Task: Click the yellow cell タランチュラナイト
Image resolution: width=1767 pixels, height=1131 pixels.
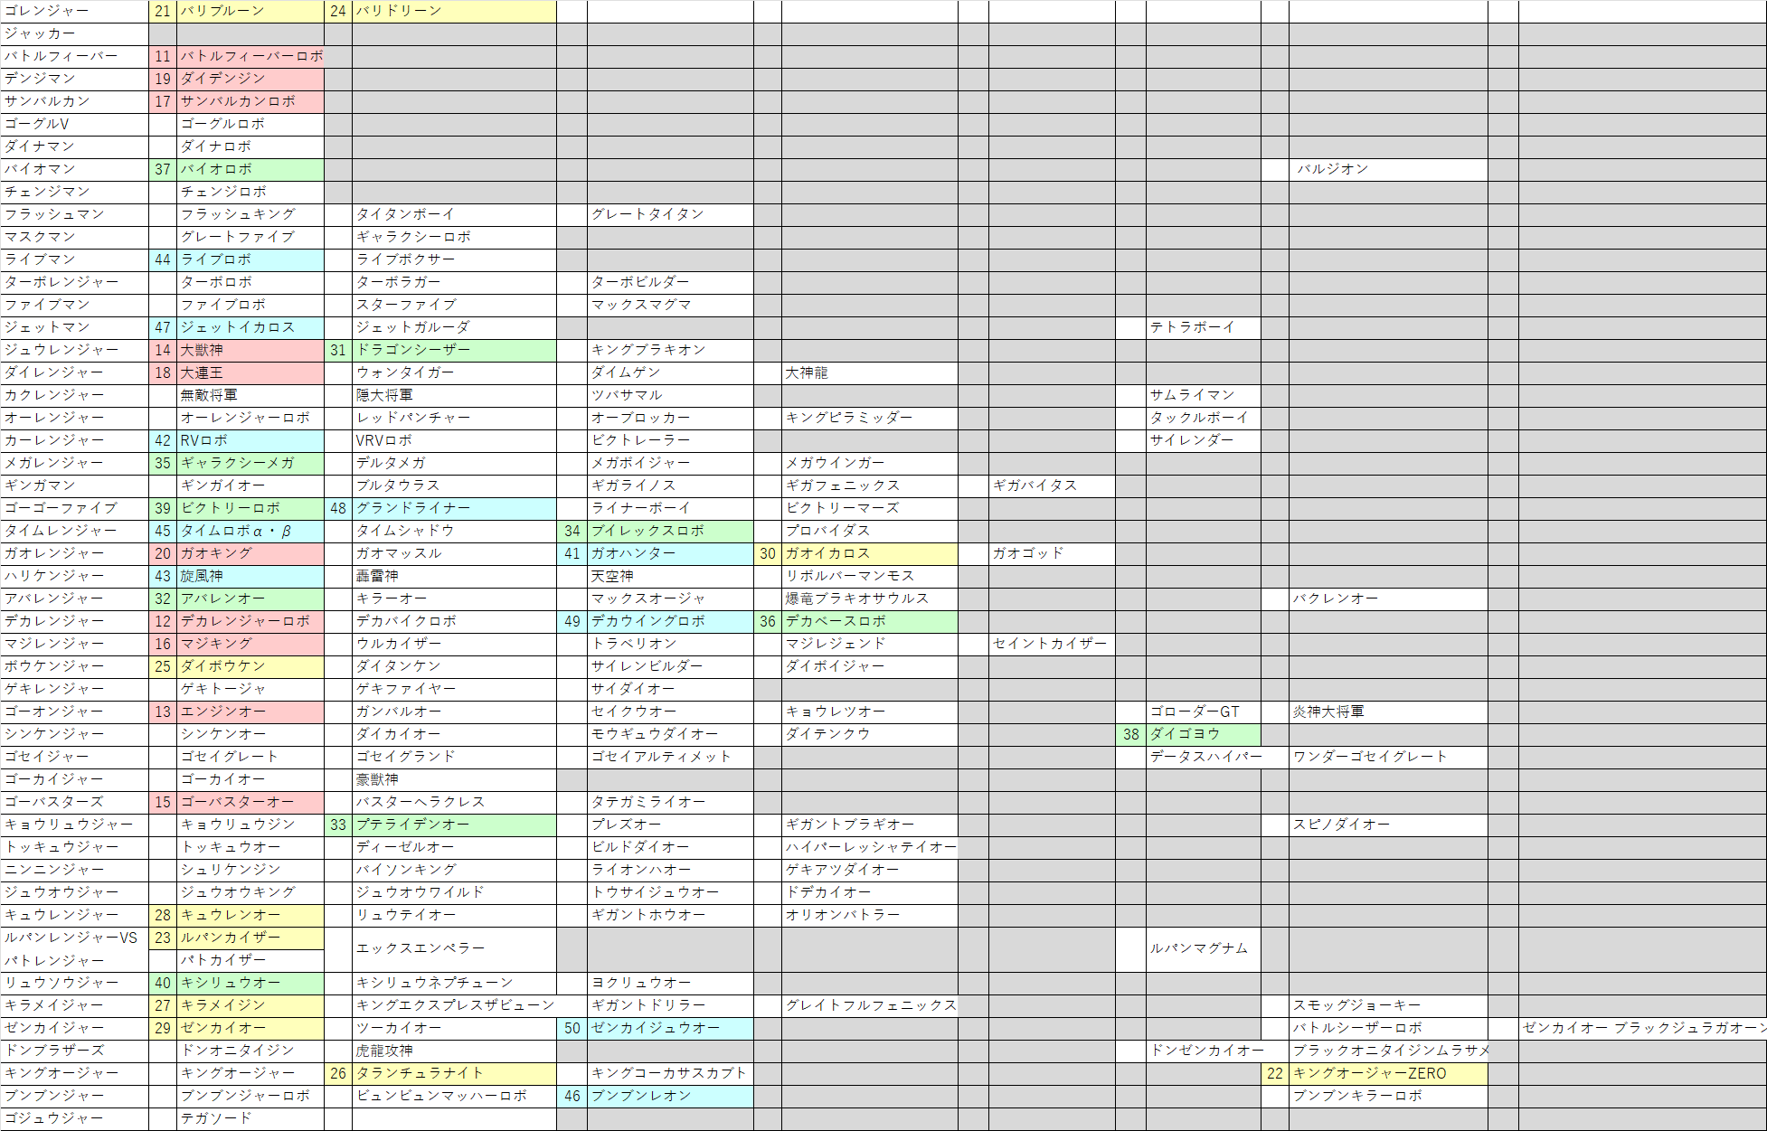Action: point(454,1073)
